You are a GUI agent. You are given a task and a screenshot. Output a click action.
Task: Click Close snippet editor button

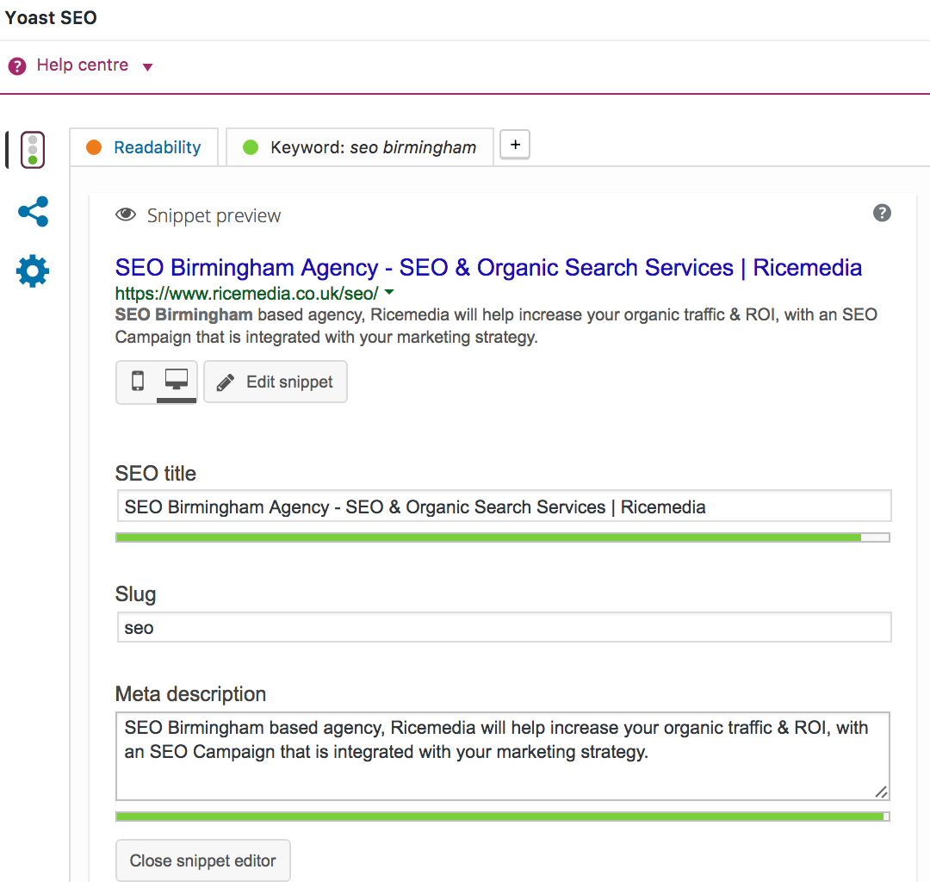coord(203,860)
